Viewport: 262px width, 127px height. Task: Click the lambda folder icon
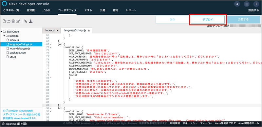[x=7, y=36]
